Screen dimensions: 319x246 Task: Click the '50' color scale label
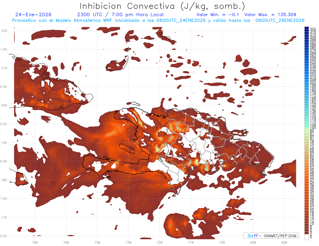point(312,170)
